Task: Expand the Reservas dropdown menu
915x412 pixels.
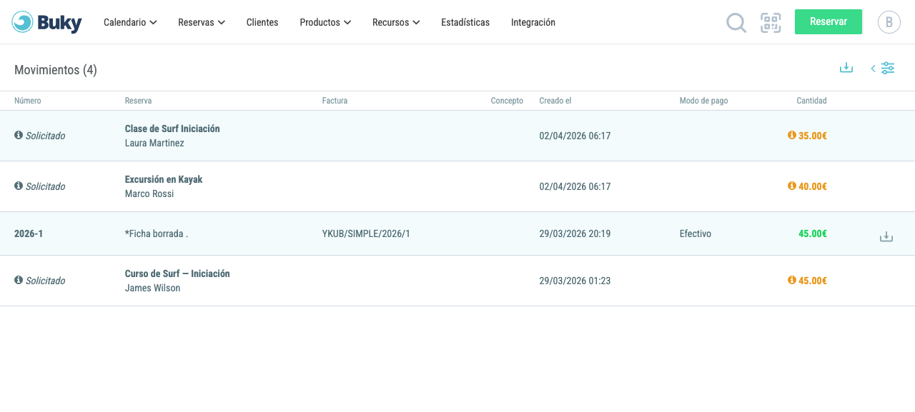Action: (202, 22)
